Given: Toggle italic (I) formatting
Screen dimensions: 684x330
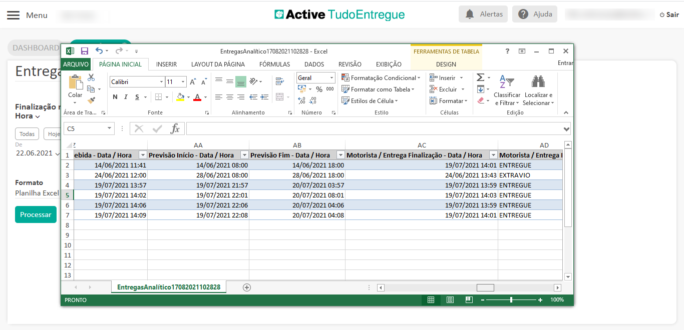Looking at the screenshot, I should (x=126, y=97).
